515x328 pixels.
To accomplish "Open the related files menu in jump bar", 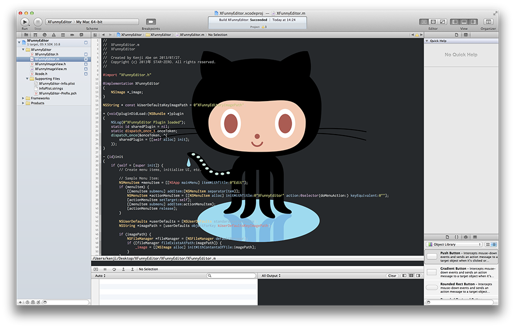I will (x=95, y=35).
